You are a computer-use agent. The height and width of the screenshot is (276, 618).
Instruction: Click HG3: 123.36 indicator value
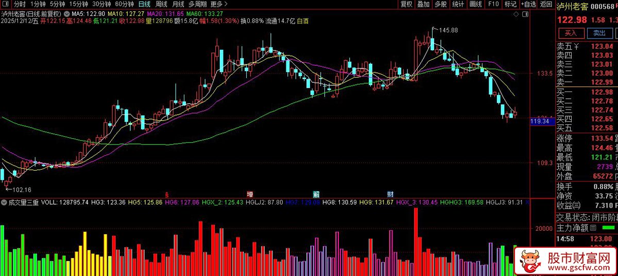(108, 203)
